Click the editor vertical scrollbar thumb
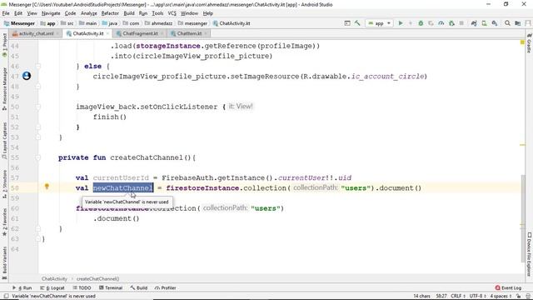This screenshot has height=300, width=533. (x=522, y=218)
